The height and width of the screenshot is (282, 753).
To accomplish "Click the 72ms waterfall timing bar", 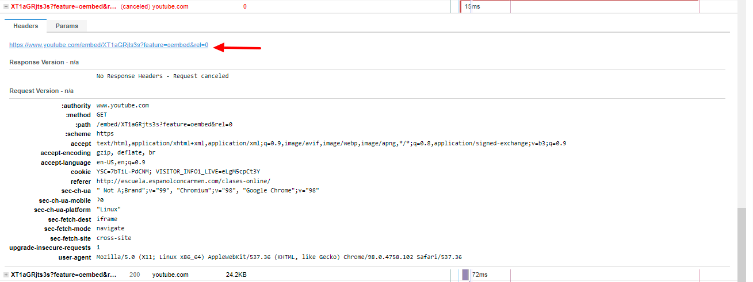I will [x=465, y=275].
